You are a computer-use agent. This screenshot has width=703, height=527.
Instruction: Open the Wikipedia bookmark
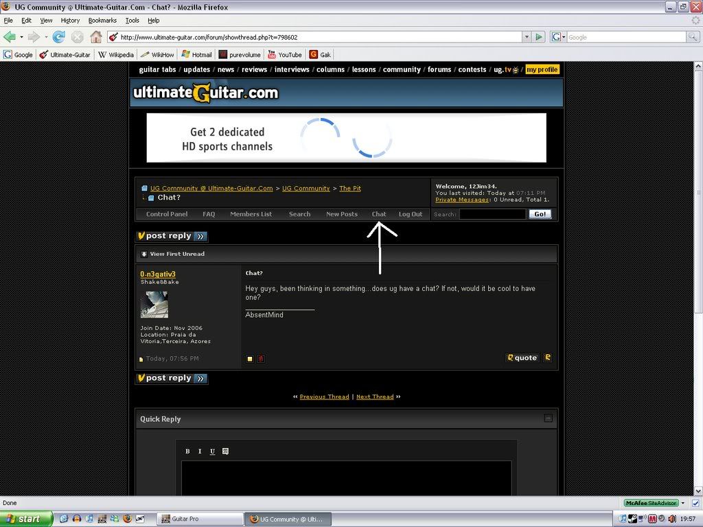click(116, 55)
